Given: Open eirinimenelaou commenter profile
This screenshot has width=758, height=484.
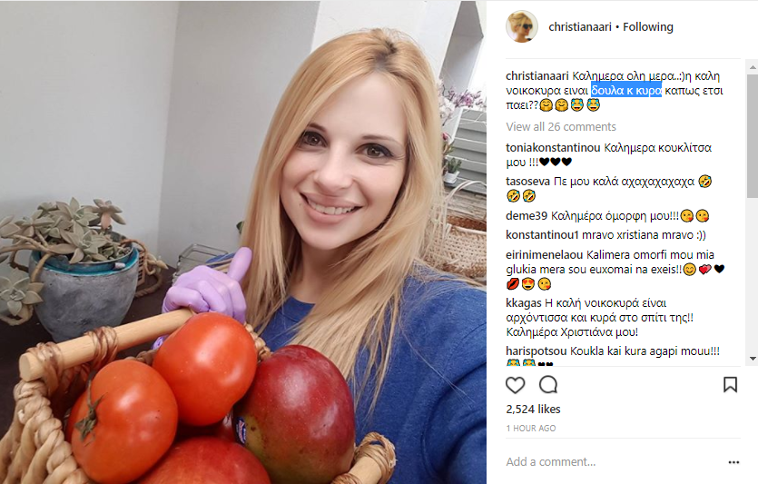Looking at the screenshot, I should 545,255.
